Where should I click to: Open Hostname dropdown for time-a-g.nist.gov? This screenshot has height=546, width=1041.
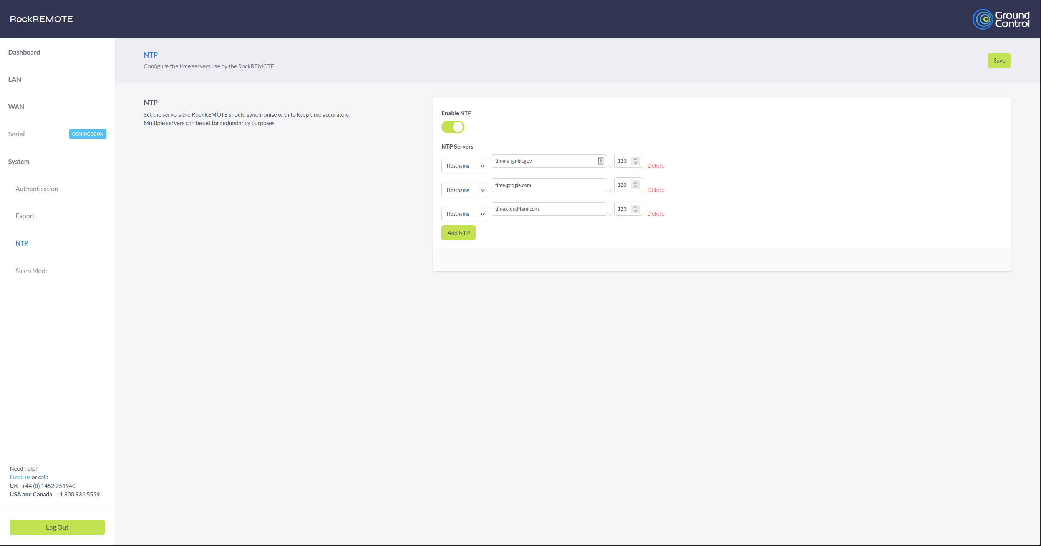[x=464, y=166]
